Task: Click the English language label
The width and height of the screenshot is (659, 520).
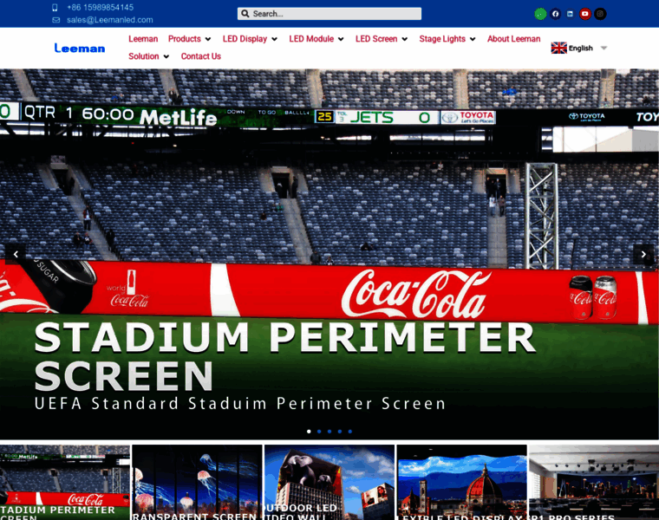Action: pos(580,49)
